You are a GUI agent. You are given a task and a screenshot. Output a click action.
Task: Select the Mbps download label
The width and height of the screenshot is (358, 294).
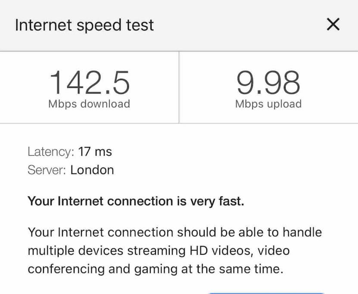89,104
